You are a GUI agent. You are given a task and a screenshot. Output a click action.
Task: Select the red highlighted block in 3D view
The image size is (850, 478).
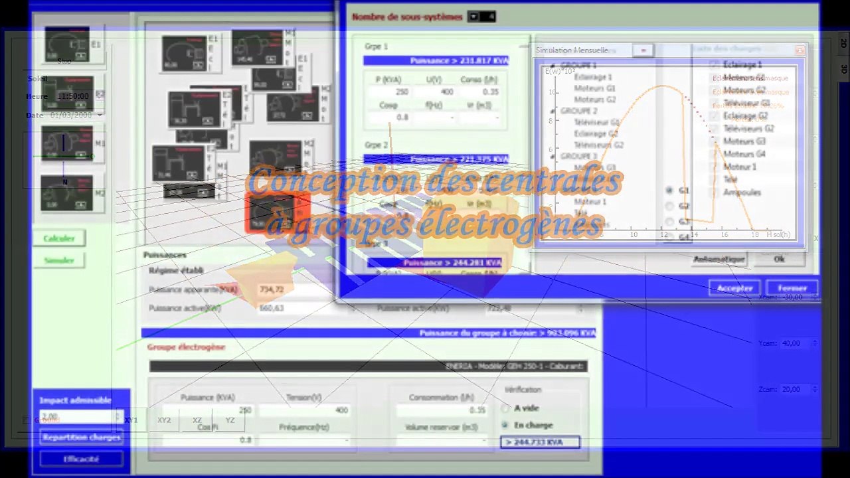[277, 212]
